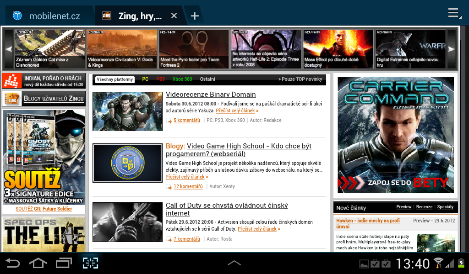Open the "Recenze" tab in Nové články
The height and width of the screenshot is (274, 469).
click(x=424, y=207)
